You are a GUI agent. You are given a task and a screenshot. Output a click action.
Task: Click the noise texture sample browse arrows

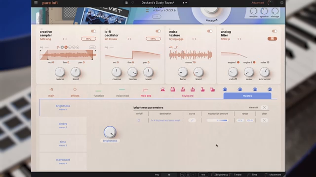coord(194,39)
